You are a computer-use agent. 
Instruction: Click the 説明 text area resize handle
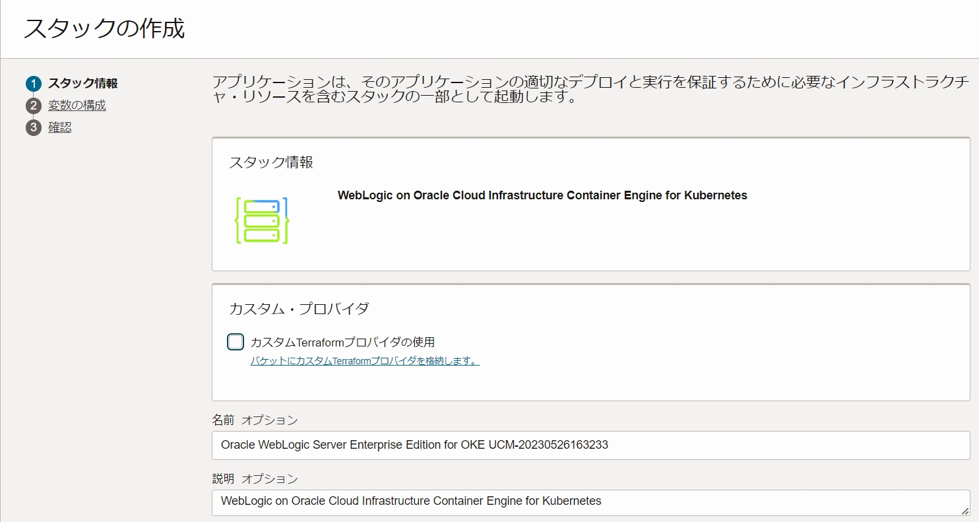pos(965,511)
